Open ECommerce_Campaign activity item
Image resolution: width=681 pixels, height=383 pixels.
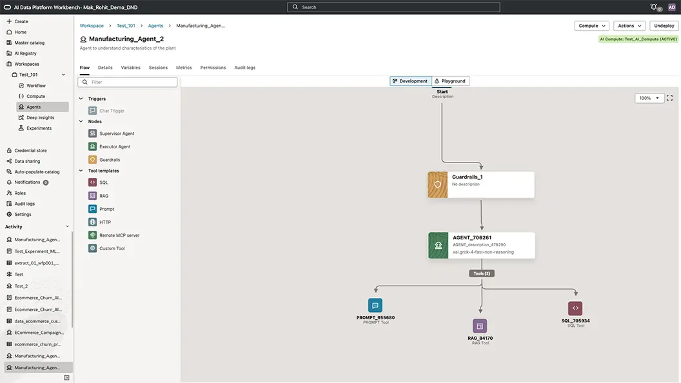tap(39, 333)
